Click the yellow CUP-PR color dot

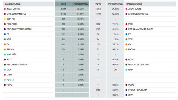tap(5, 19)
